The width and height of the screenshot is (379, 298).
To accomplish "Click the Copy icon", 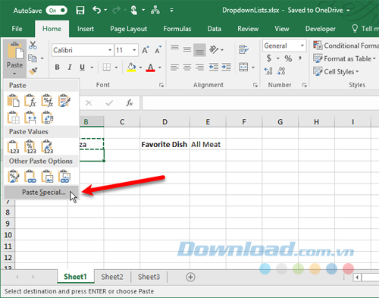I will [x=33, y=58].
